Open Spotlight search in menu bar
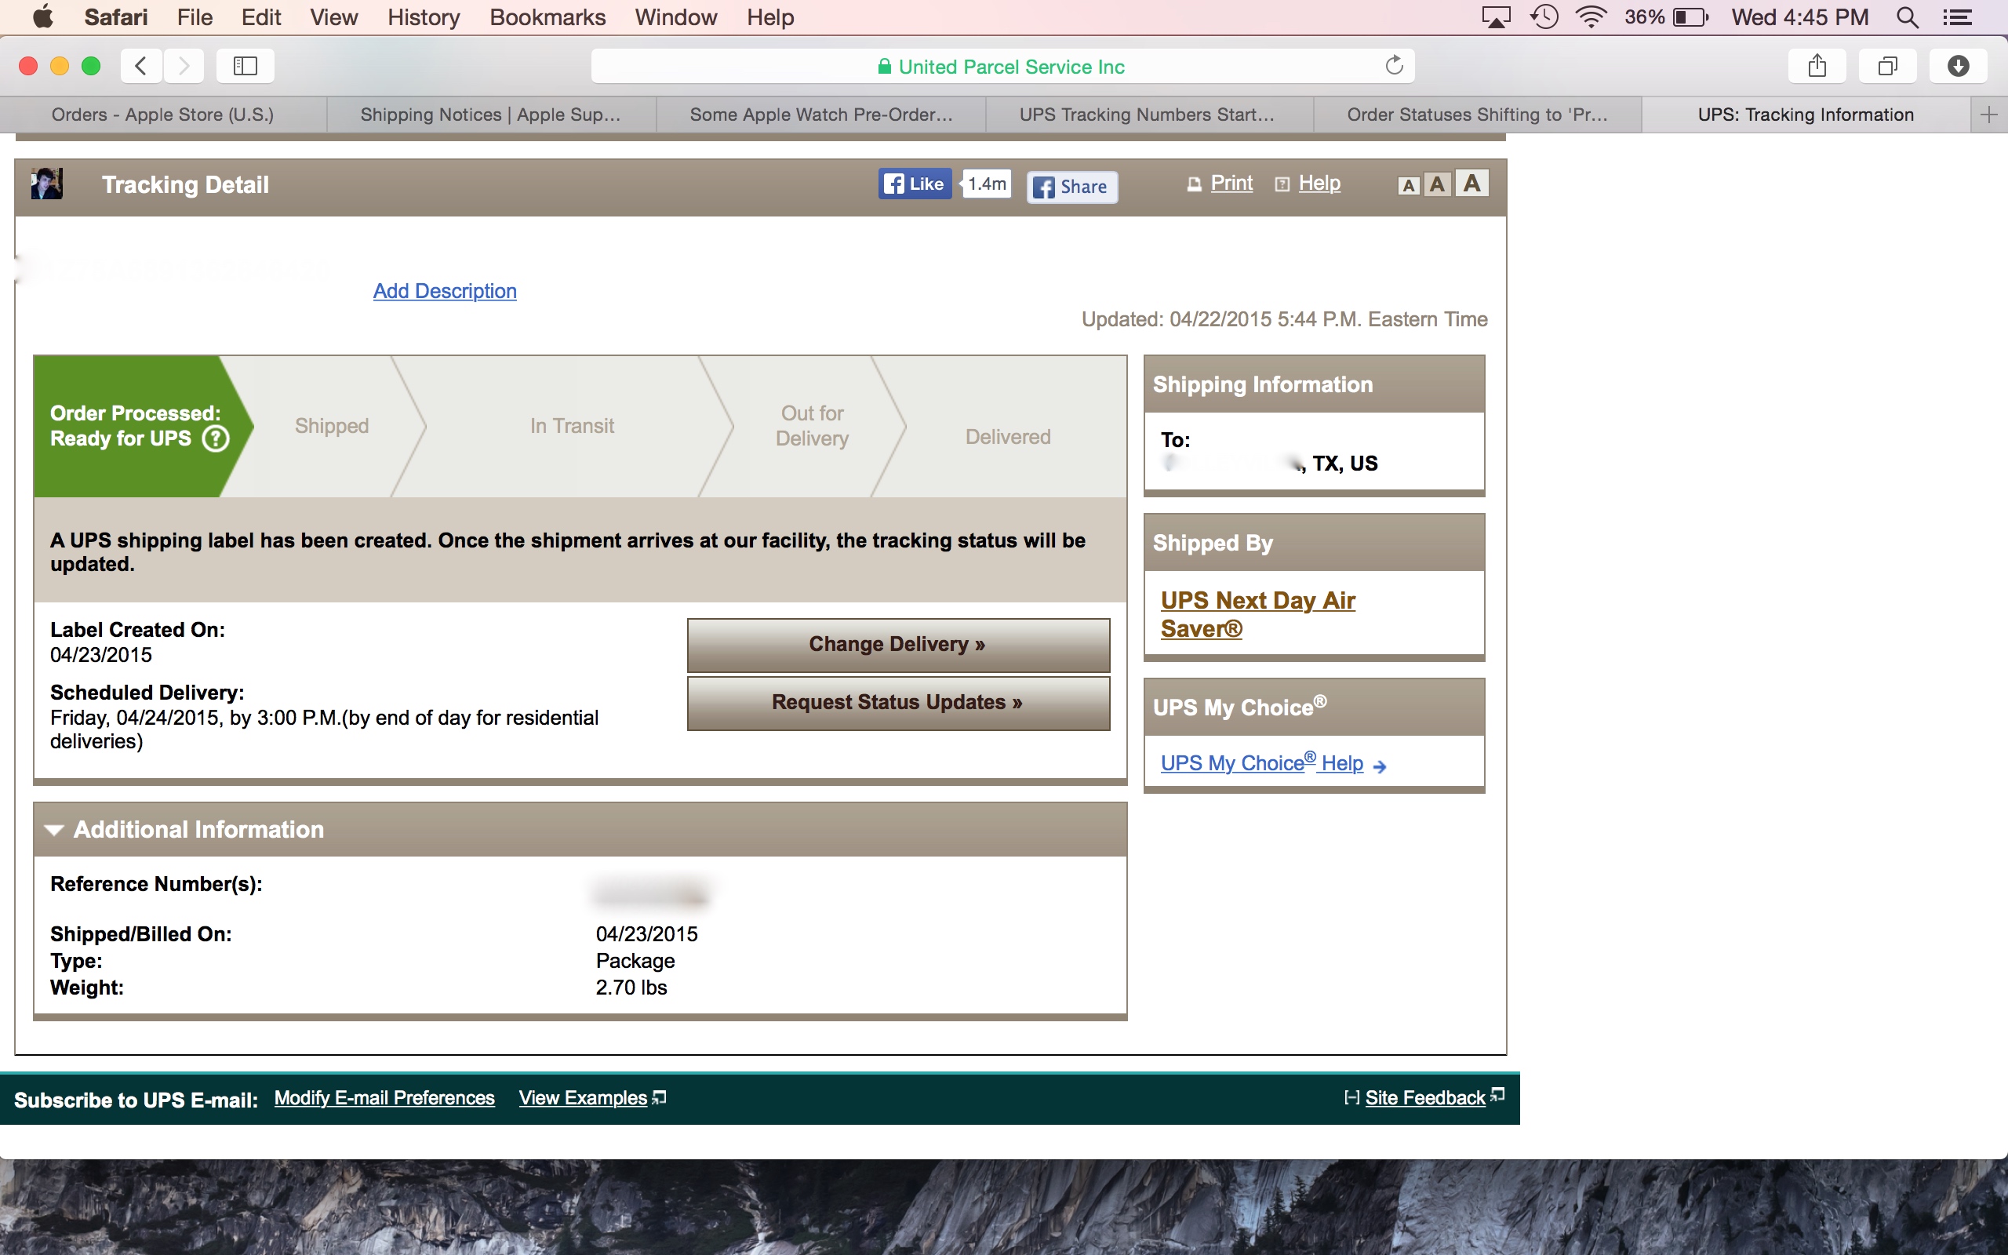Screen dimensions: 2008x1255 pyautogui.click(x=1908, y=17)
